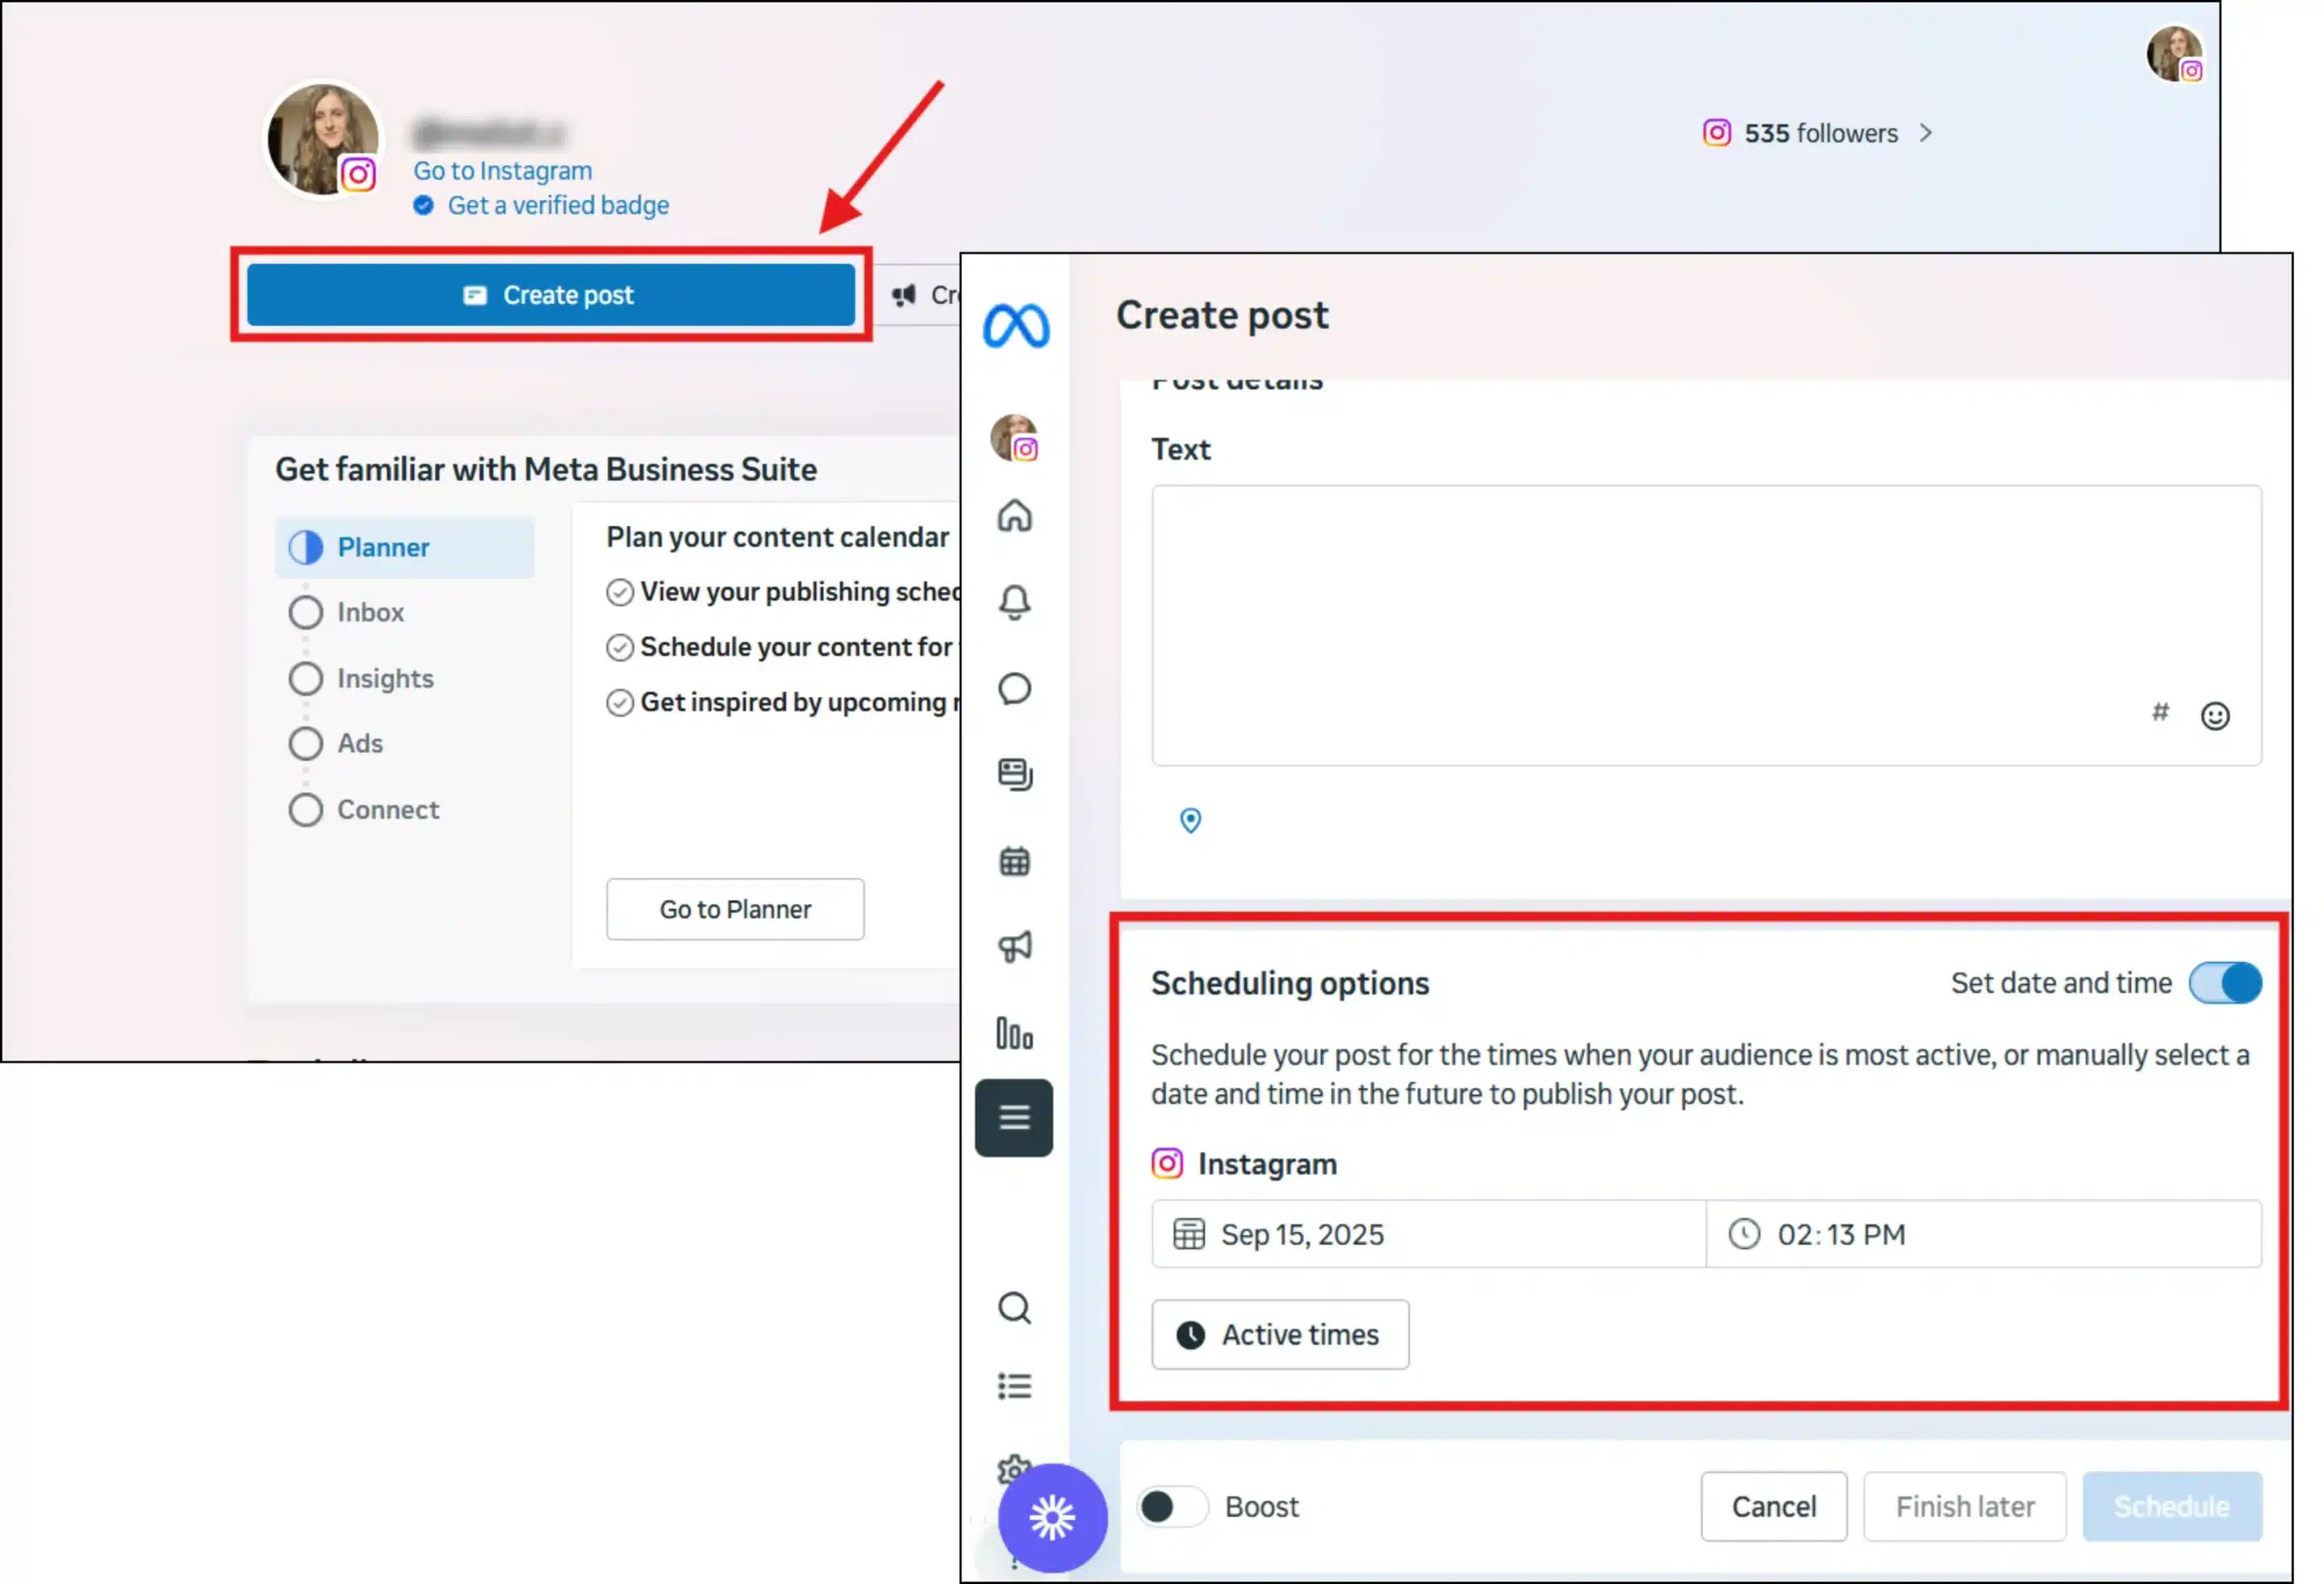The height and width of the screenshot is (1584, 2324).
Task: Enable the Boost toggle
Action: 1172,1507
